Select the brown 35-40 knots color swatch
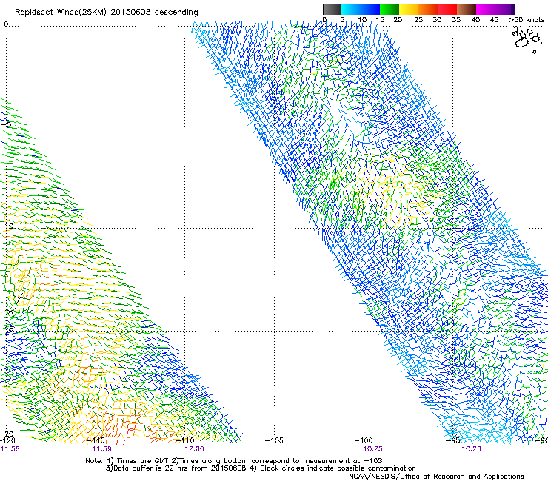The height and width of the screenshot is (481, 548). coord(467,9)
